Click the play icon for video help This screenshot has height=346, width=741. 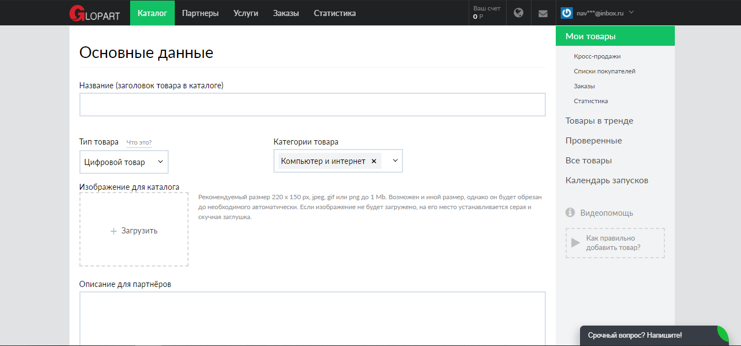coord(575,243)
